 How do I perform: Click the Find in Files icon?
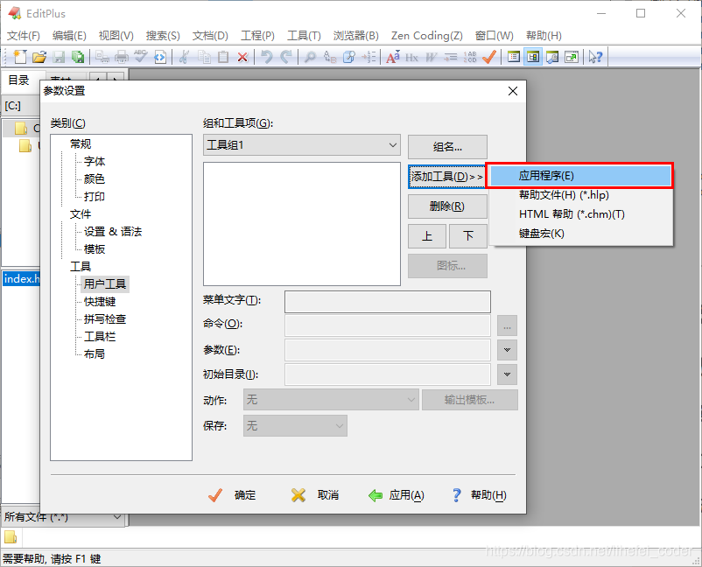click(348, 57)
